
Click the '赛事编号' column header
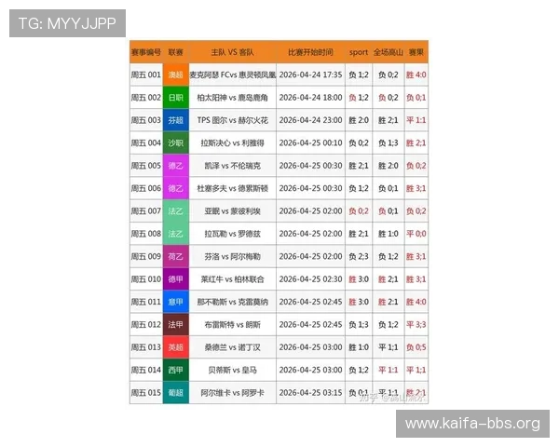point(146,52)
